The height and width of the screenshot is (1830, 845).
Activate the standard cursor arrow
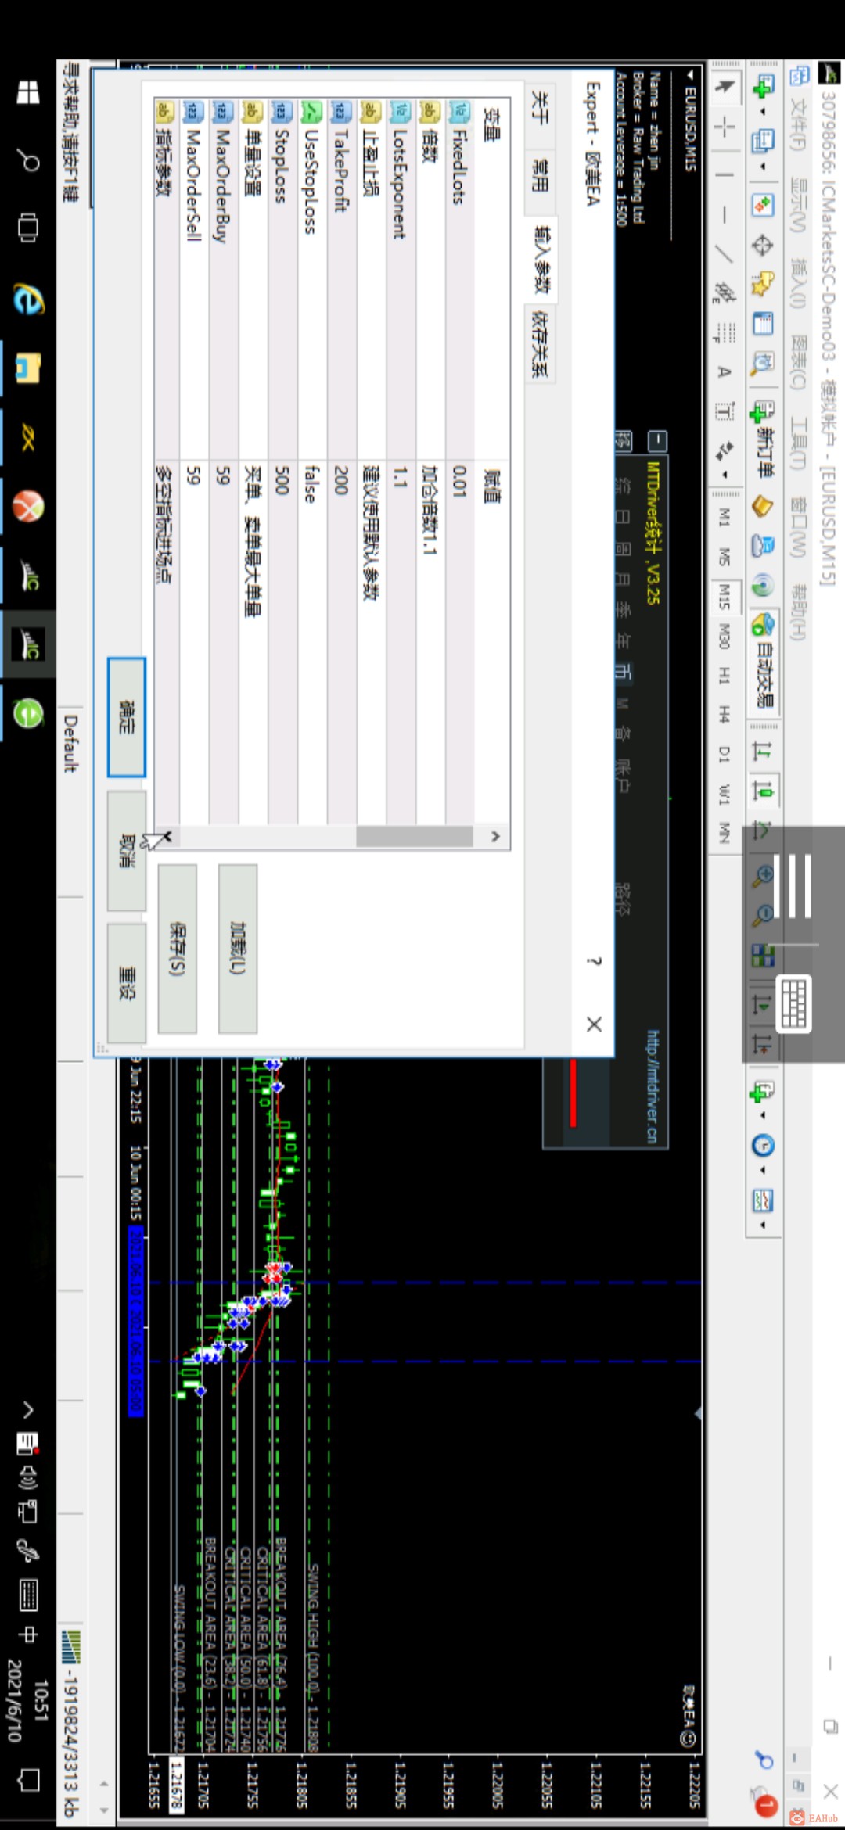tap(725, 86)
